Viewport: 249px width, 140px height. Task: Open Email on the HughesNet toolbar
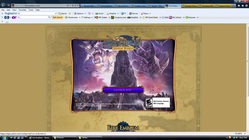tap(100, 14)
